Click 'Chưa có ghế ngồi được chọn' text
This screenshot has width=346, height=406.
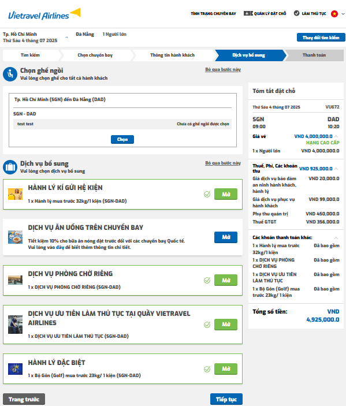point(203,124)
